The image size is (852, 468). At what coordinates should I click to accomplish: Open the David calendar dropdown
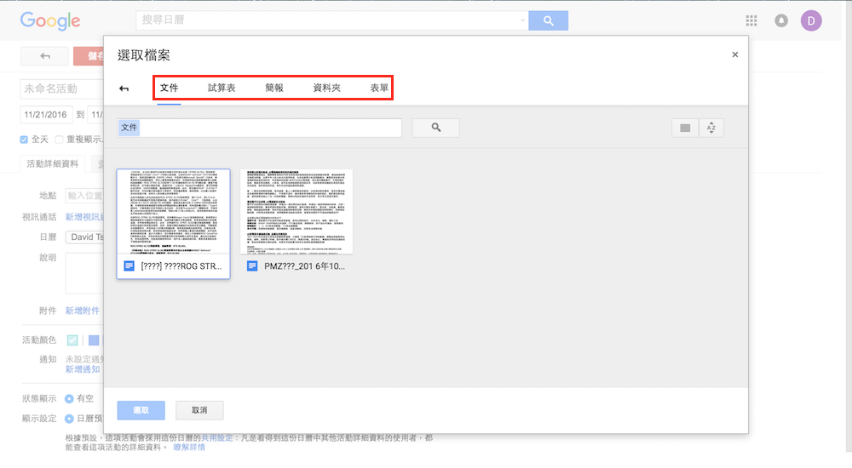coord(84,237)
